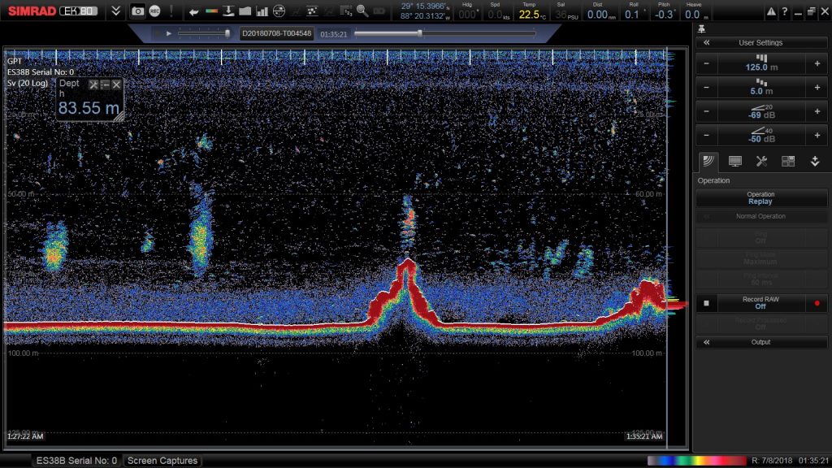
Task: Increase the 125.0 m range value
Action: 817,63
